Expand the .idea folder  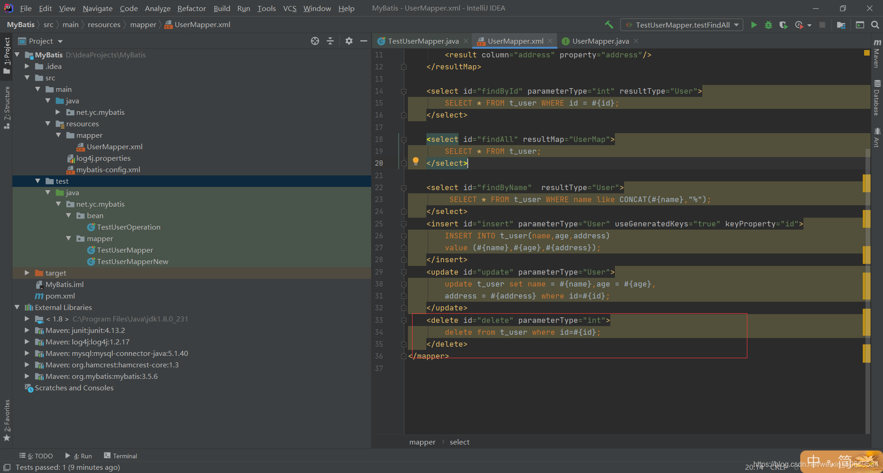pyautogui.click(x=27, y=66)
